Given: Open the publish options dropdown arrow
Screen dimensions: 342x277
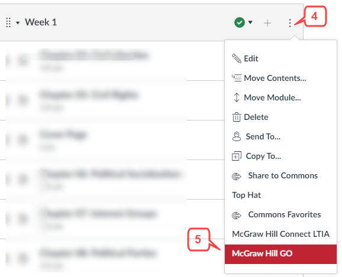Looking at the screenshot, I should pos(250,22).
